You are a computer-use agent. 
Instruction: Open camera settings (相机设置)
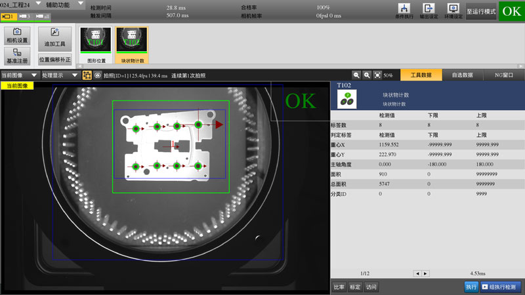pyautogui.click(x=17, y=35)
